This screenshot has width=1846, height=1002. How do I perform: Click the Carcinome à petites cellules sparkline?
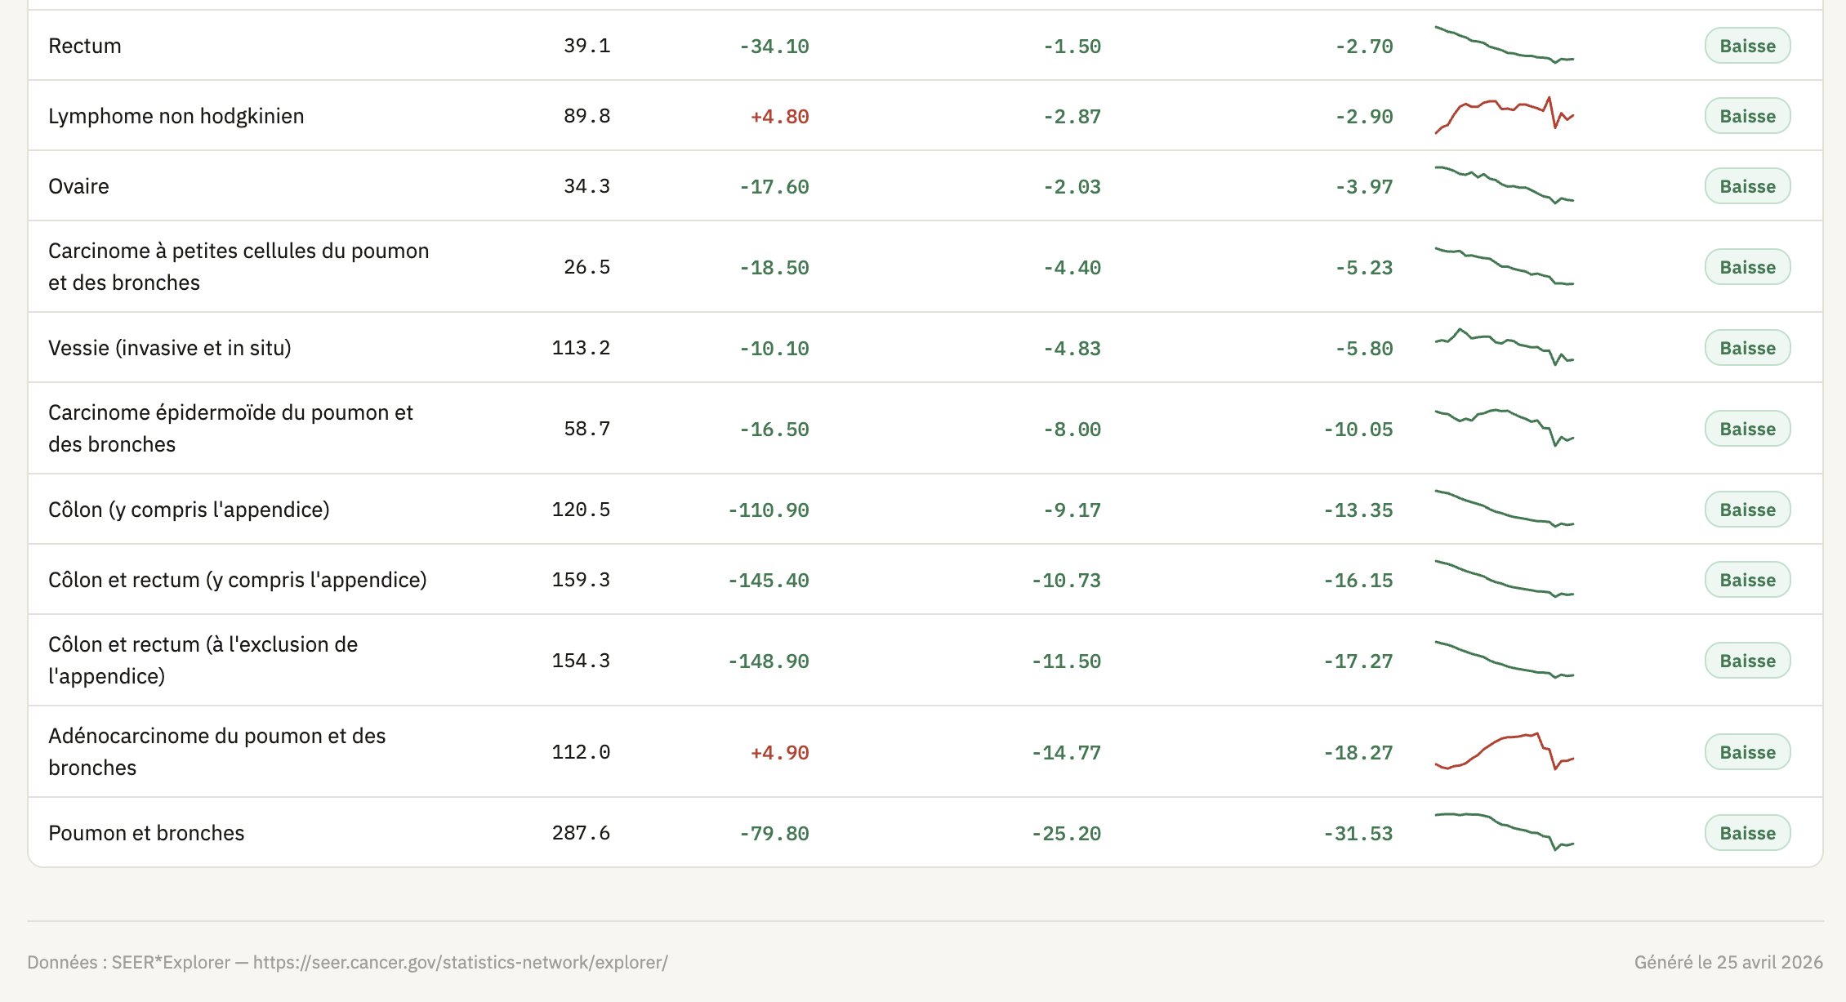1504,266
